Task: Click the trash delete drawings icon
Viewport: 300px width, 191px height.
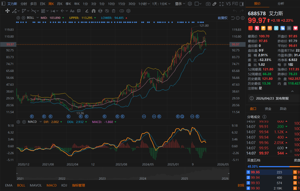Action: [113, 11]
